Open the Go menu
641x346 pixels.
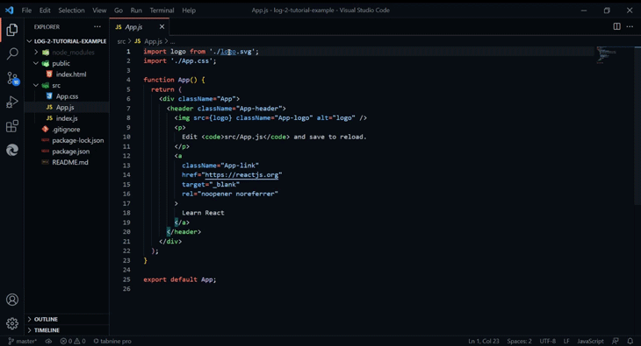coord(119,11)
